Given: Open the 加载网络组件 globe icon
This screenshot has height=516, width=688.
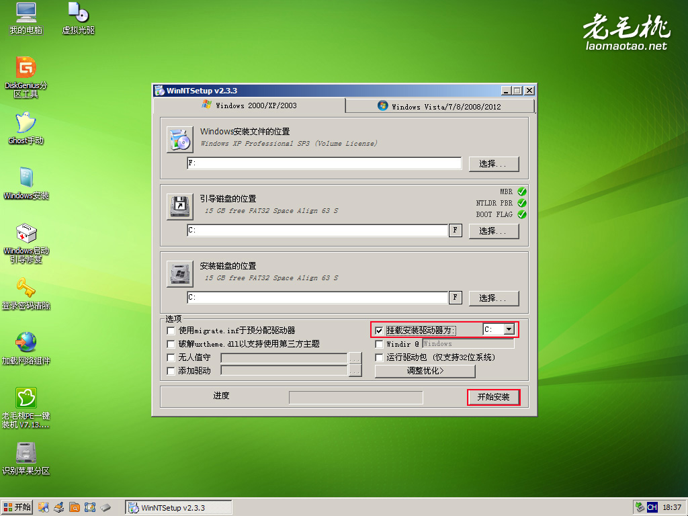Looking at the screenshot, I should coord(26,349).
